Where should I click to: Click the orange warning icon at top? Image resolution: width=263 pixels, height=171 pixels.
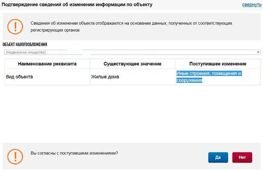coord(15,27)
